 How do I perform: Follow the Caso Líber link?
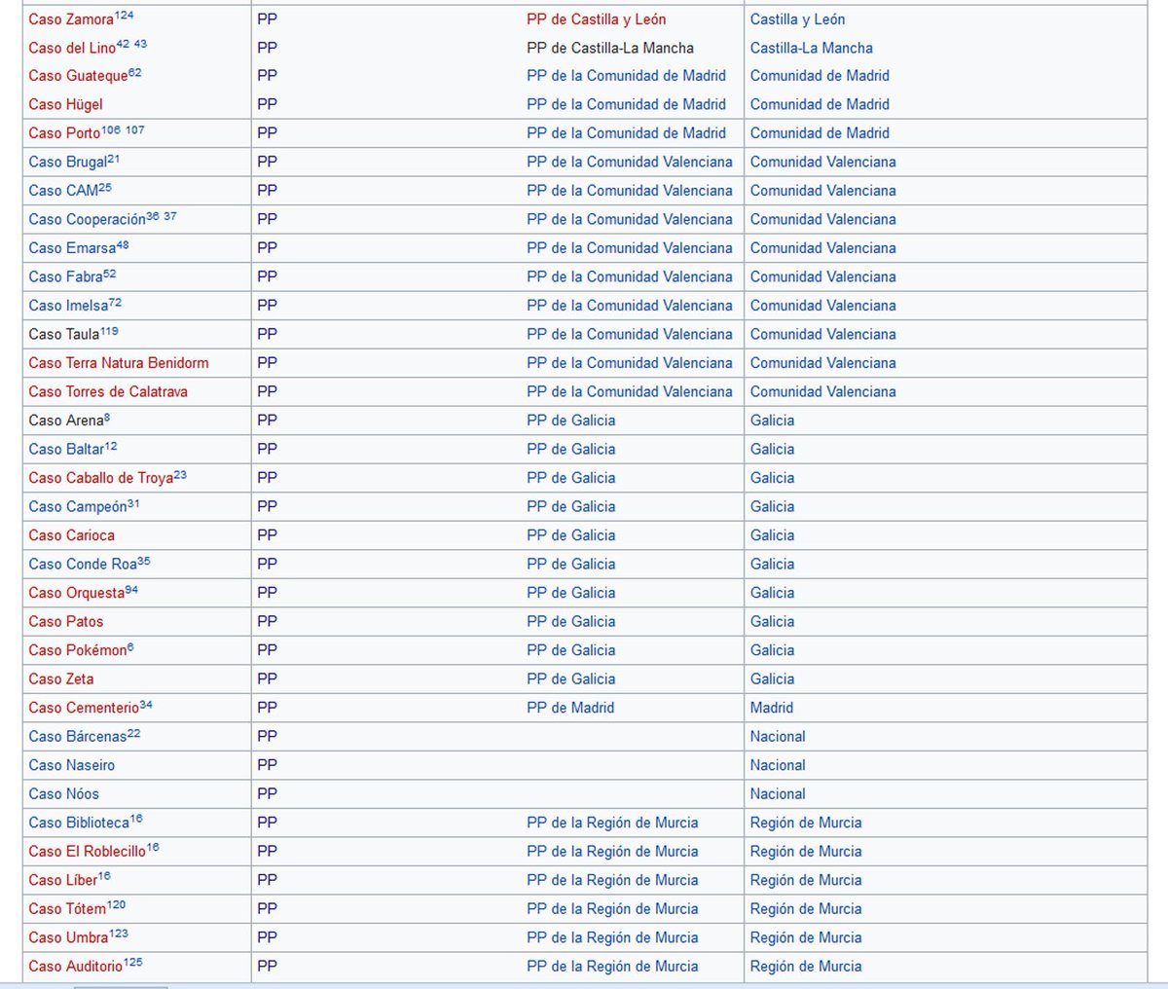[x=63, y=880]
